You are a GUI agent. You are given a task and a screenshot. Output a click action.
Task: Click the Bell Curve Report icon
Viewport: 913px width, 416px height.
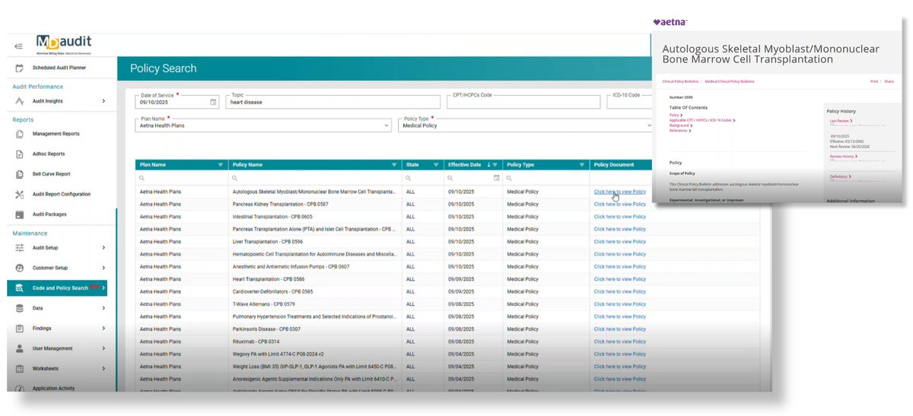pos(19,173)
